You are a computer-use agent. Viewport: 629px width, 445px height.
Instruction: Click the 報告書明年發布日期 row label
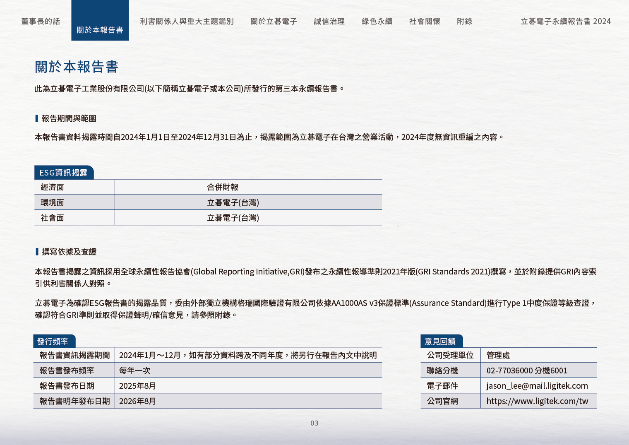pyautogui.click(x=74, y=401)
